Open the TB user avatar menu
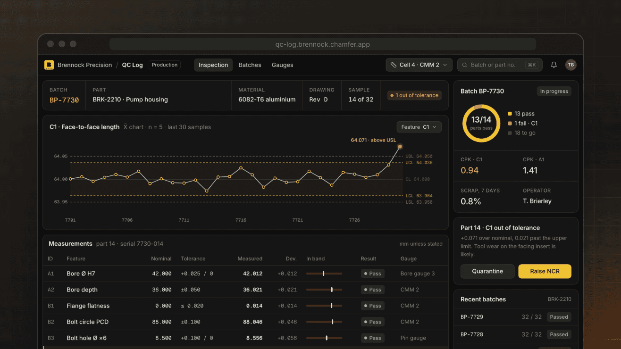The image size is (621, 349). coord(571,65)
